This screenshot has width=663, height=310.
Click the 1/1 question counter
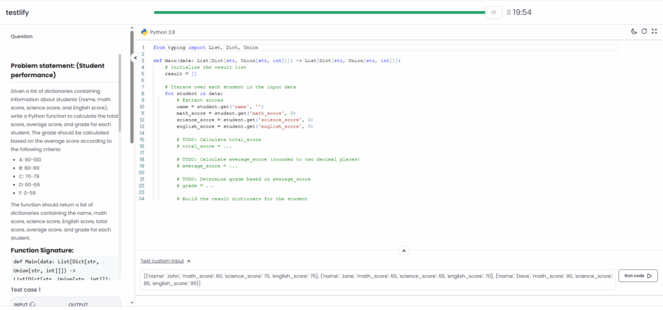[x=493, y=12]
